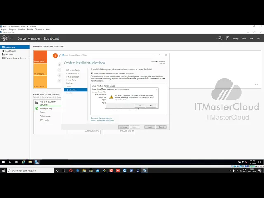The height and width of the screenshot is (198, 264).
Task: Open Export configuration settings link
Action: [x=101, y=118]
